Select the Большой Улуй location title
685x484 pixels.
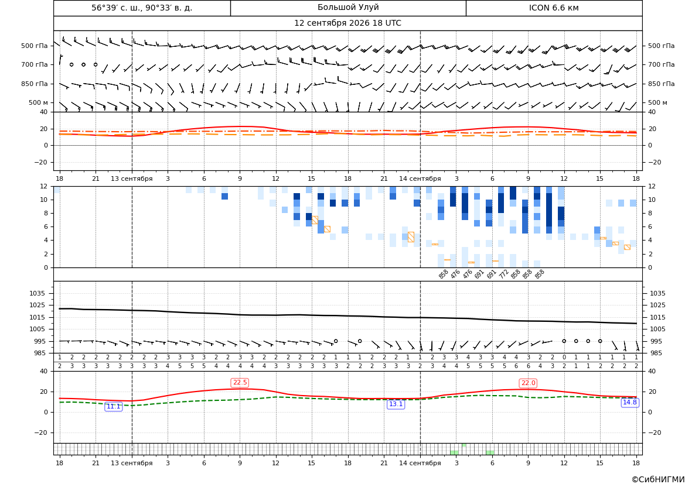pos(348,8)
